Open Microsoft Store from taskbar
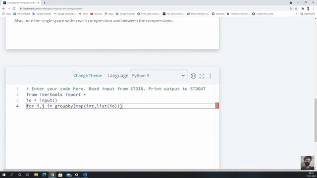 60,175
